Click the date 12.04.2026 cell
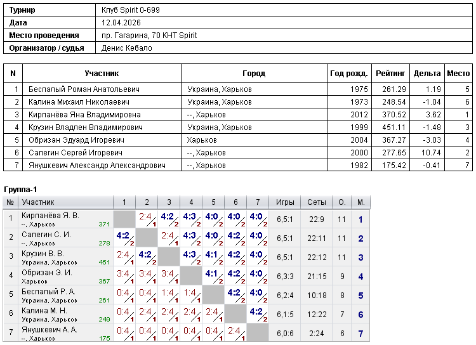Screen dimensions: 476x345 tap(121, 22)
